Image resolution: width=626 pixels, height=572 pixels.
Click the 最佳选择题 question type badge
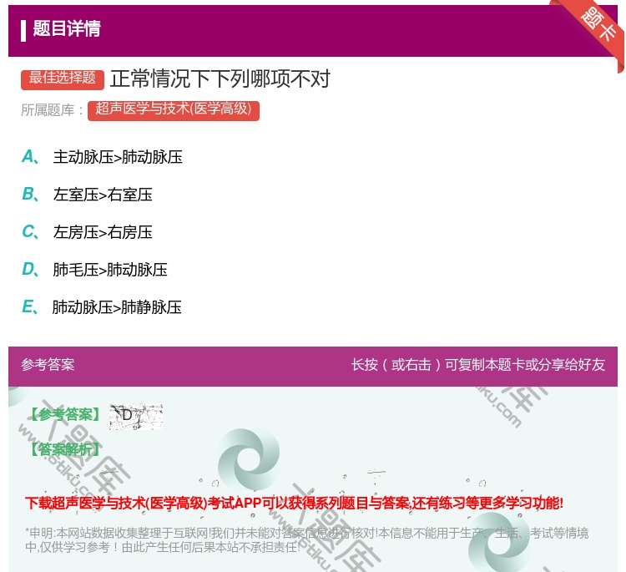[63, 78]
